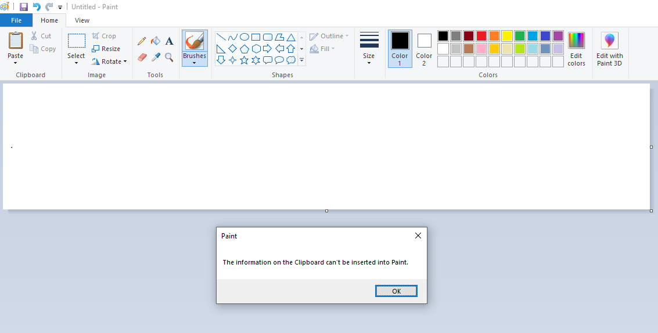Click the small black dot on canvas
The height and width of the screenshot is (333, 658).
pyautogui.click(x=12, y=147)
